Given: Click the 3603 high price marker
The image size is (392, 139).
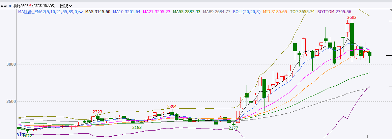Looking at the screenshot, I should pyautogui.click(x=352, y=17).
